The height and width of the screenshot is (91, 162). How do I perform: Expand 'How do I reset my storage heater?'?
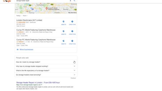pyautogui.click(x=46, y=62)
